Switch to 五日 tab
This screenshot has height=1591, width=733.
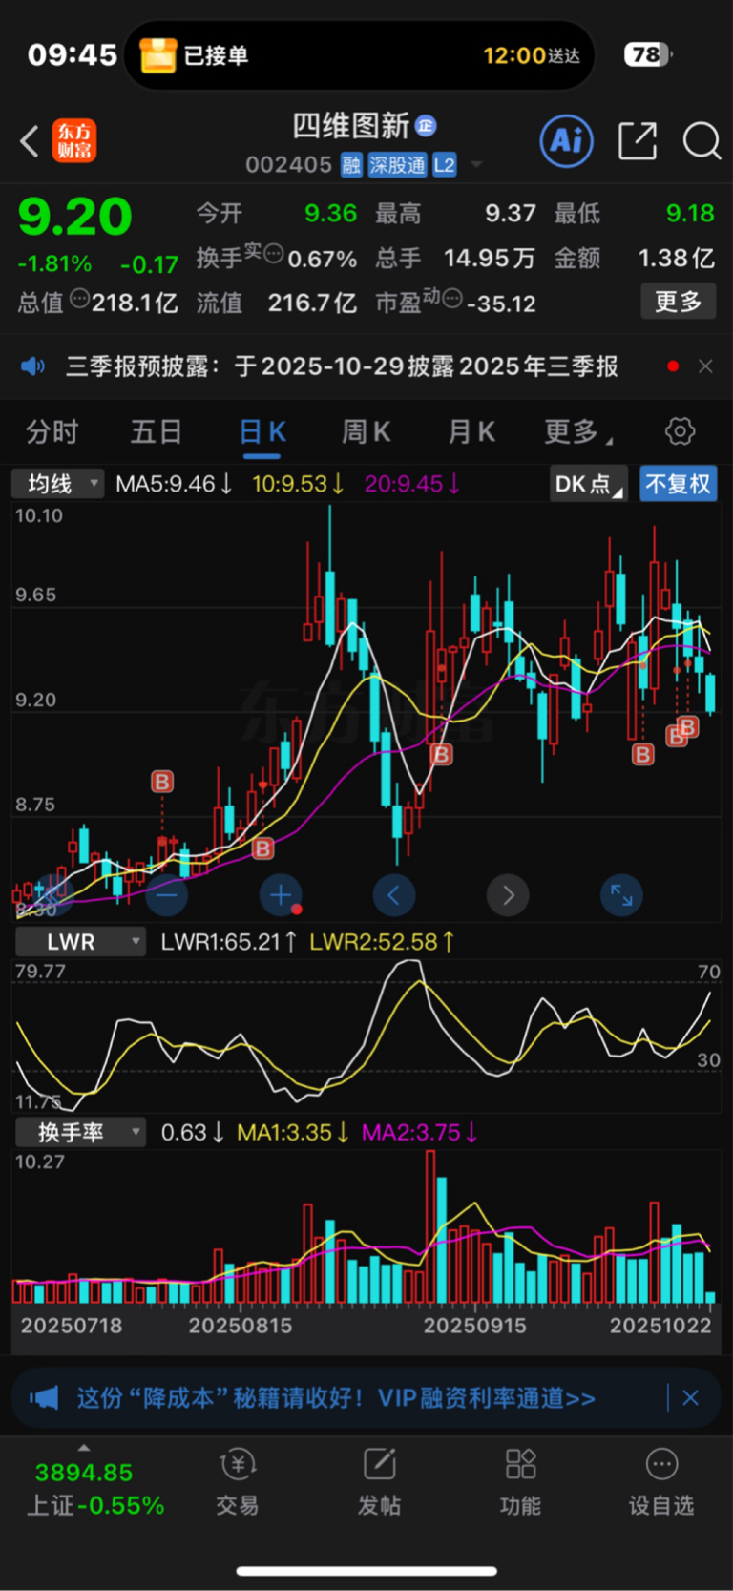point(157,432)
